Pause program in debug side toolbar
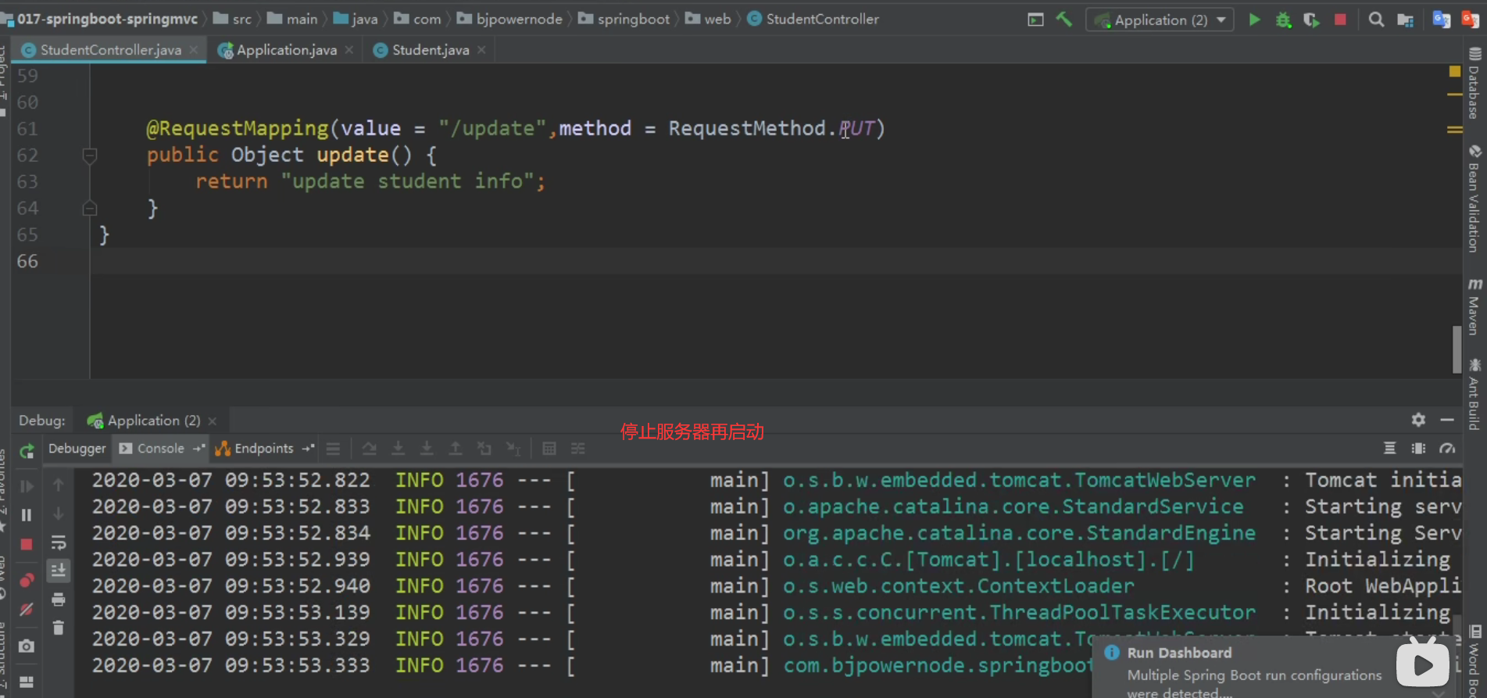 pos(27,515)
